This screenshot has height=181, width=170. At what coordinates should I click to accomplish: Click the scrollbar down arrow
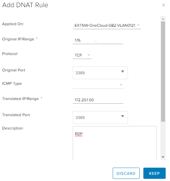[163, 157]
